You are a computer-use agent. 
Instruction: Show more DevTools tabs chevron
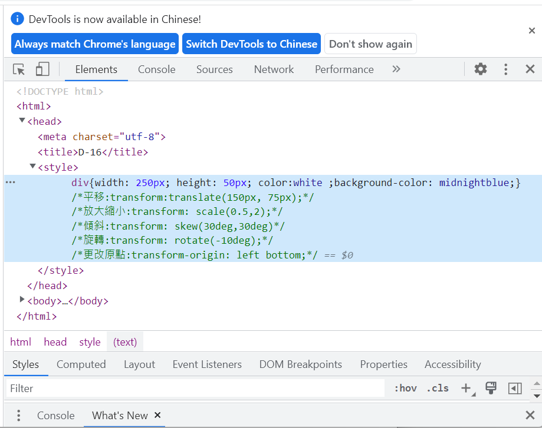pyautogui.click(x=396, y=69)
